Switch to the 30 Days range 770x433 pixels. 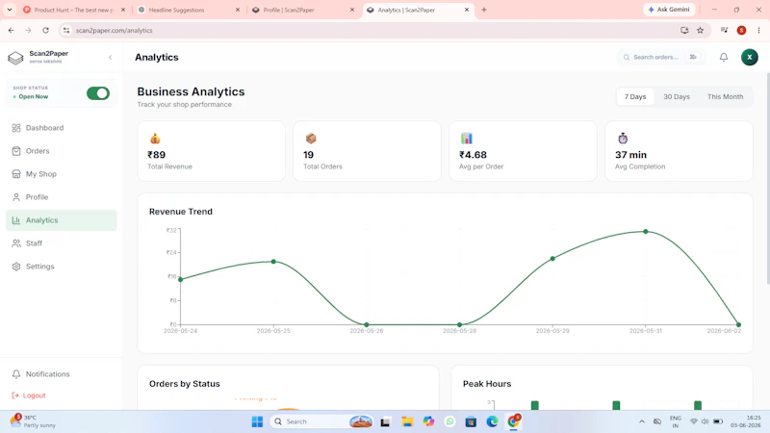pos(677,97)
